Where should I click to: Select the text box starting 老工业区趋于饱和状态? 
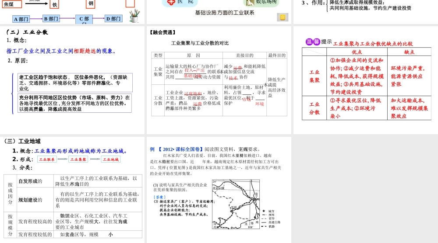click(75, 83)
